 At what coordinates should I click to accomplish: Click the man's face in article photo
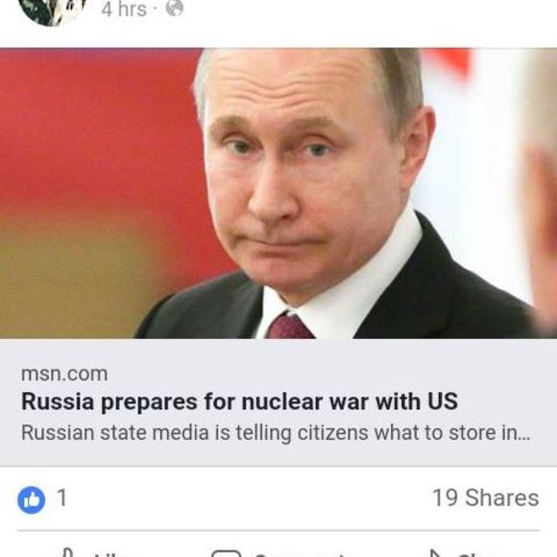(x=302, y=178)
